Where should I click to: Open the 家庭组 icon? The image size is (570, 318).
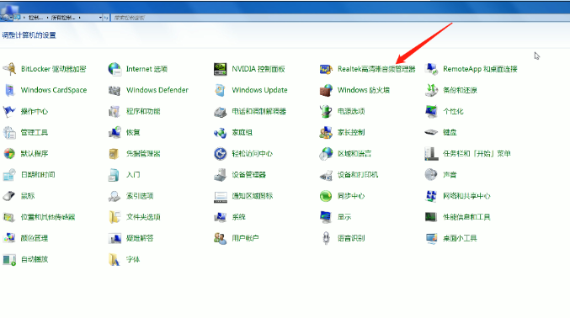click(220, 132)
